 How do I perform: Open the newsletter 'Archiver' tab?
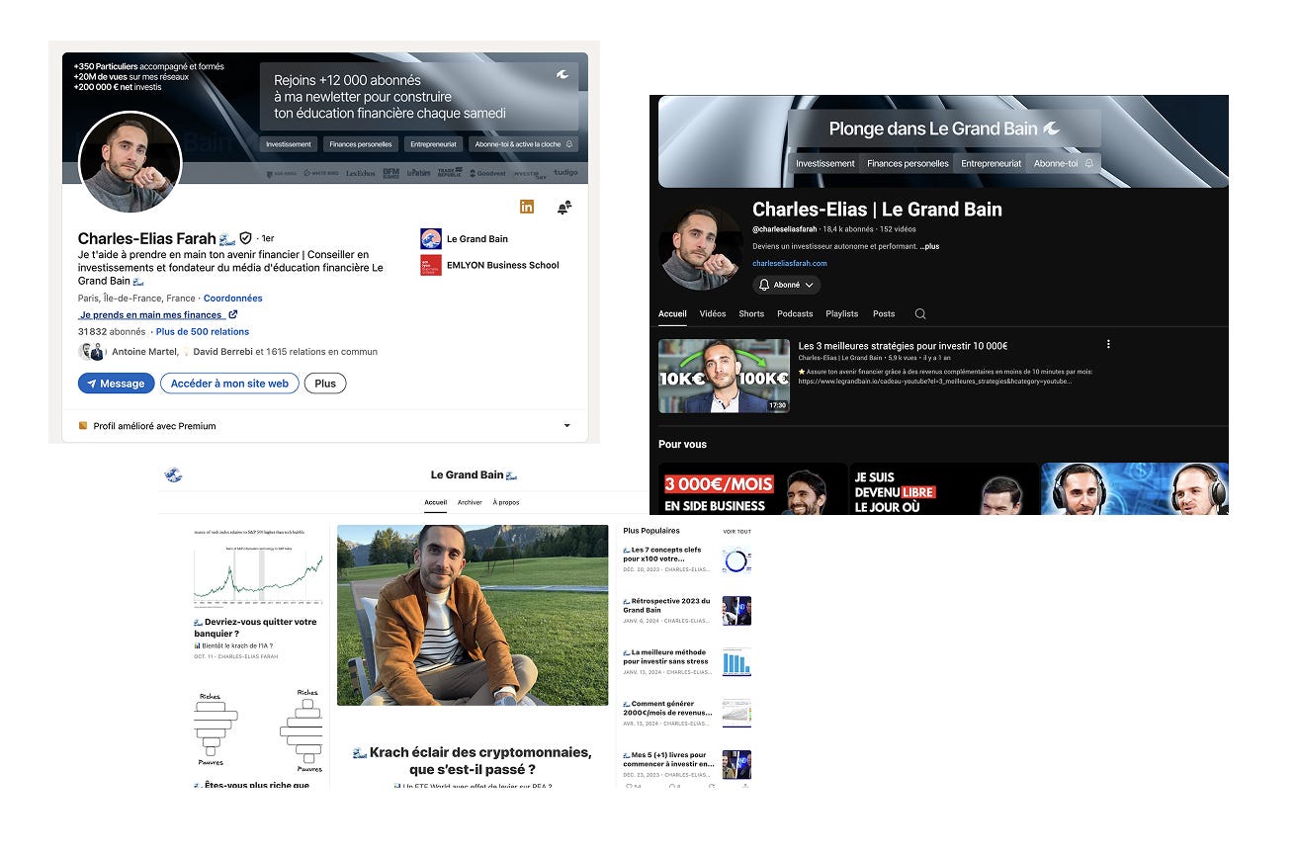tap(470, 502)
